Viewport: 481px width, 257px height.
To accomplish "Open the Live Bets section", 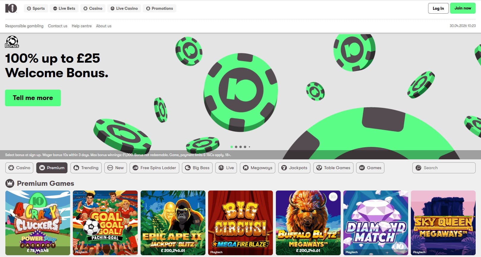I will pyautogui.click(x=64, y=8).
